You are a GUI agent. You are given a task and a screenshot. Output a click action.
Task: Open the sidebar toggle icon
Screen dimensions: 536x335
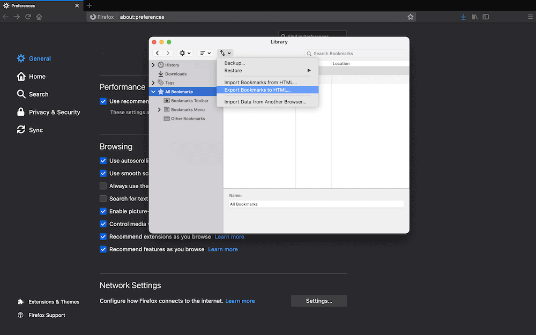pyautogui.click(x=486, y=17)
